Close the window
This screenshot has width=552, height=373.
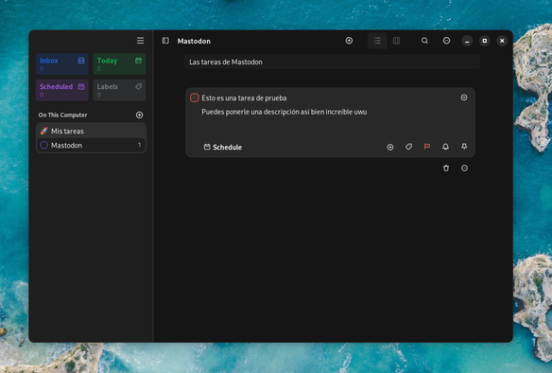point(502,41)
